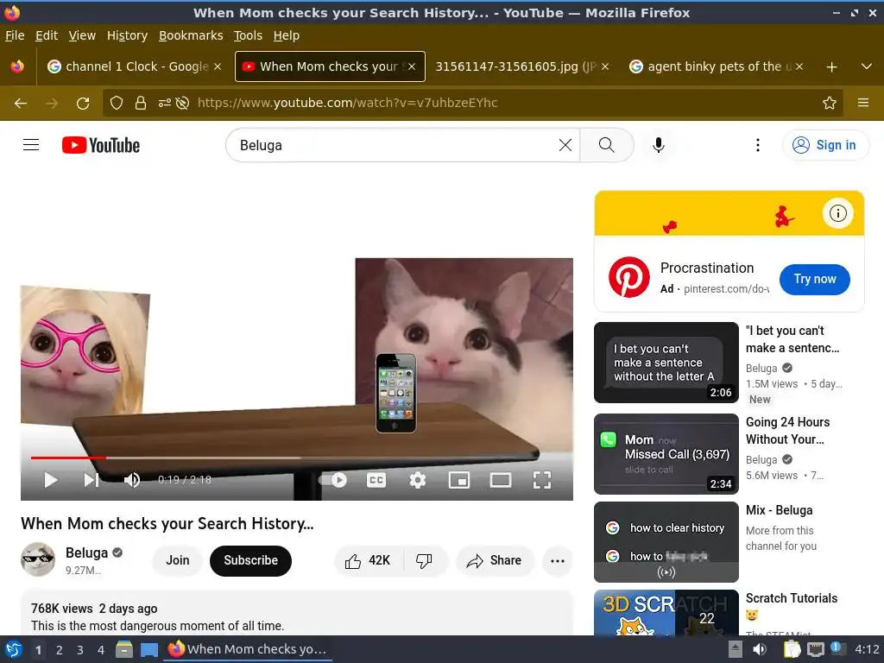This screenshot has width=884, height=663.
Task: Subscribe to Beluga
Action: coord(251,560)
